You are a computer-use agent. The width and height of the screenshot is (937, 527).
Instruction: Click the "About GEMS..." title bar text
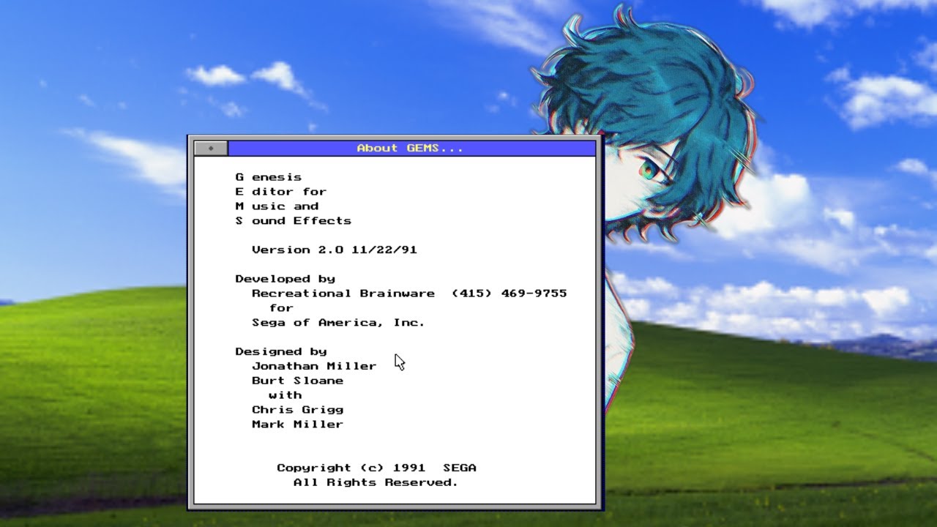pos(410,148)
